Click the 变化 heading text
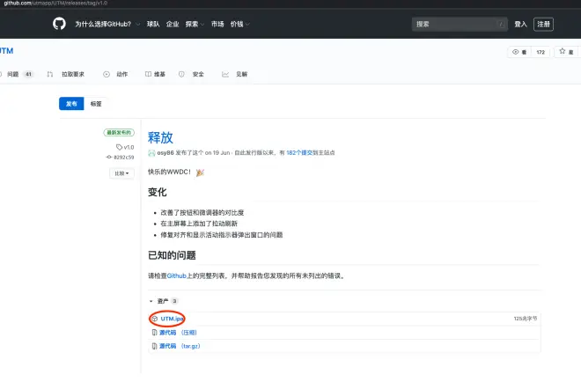Screen dimensions: 581x382 click(x=157, y=192)
